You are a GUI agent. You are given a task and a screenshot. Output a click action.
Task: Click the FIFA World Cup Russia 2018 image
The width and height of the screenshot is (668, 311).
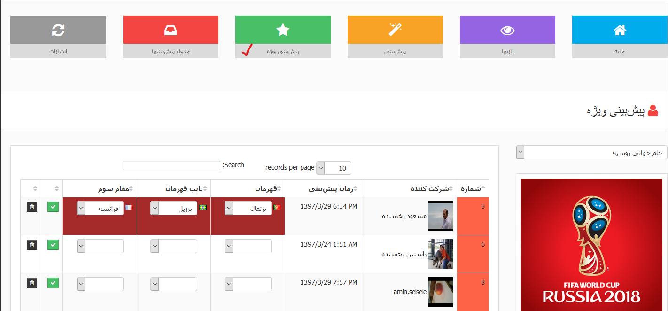tap(591, 244)
